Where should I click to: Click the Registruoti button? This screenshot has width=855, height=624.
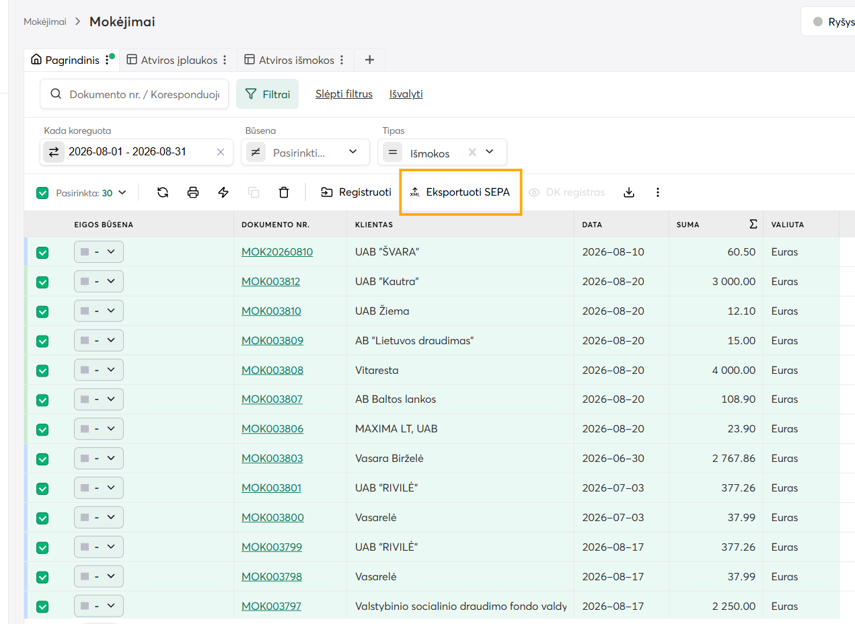tap(356, 192)
